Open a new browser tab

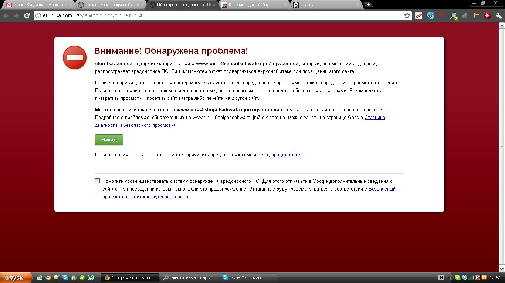[368, 5]
